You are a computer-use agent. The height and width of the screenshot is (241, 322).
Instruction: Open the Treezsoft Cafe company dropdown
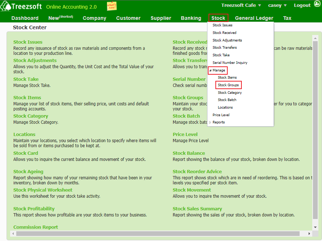point(241,5)
